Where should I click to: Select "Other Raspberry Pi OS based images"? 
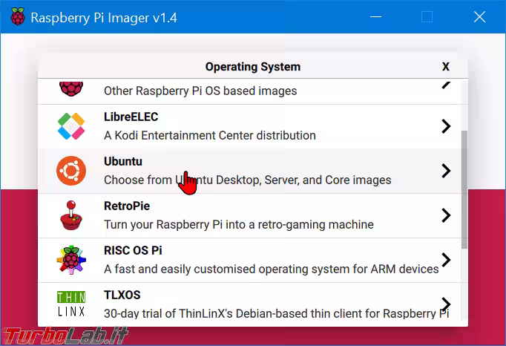coord(200,91)
